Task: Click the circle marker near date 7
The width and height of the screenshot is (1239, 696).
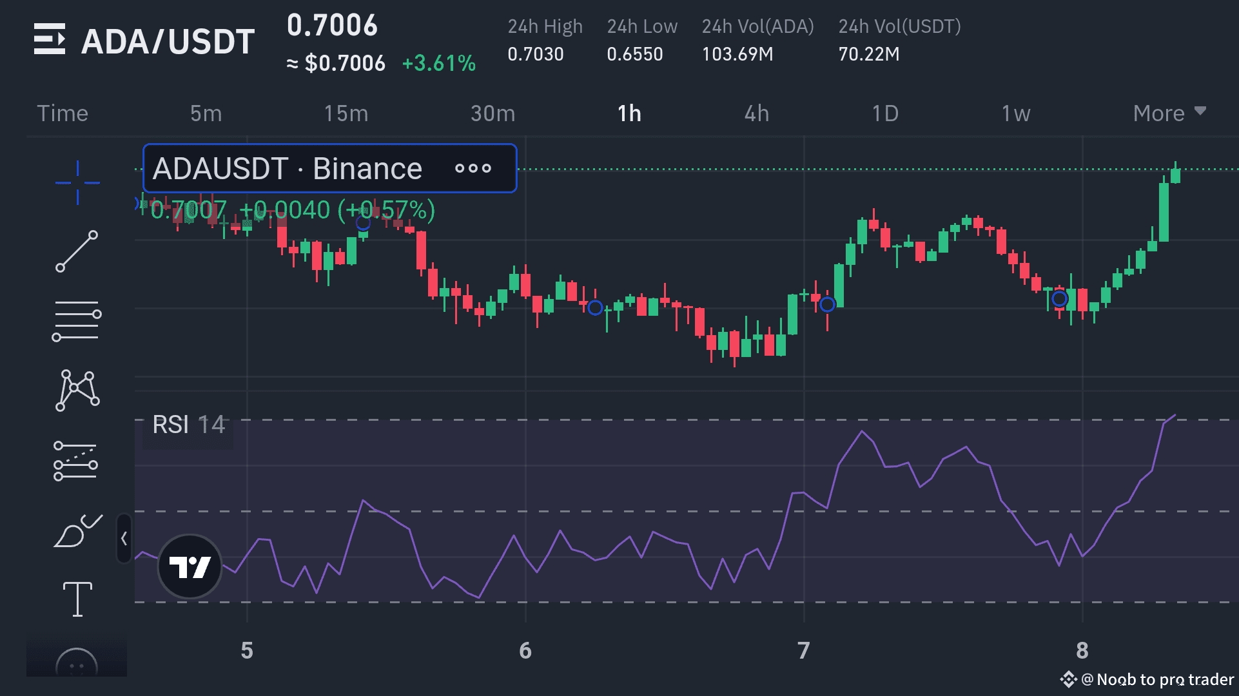Action: [x=827, y=304]
